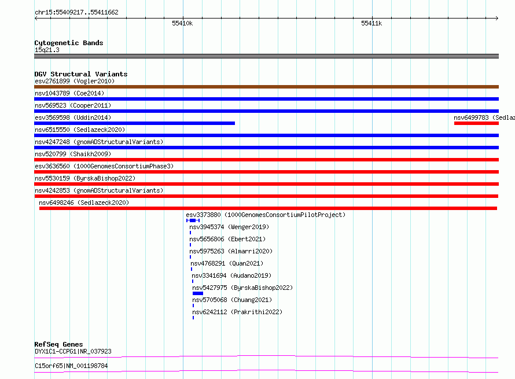Click the red nsv5530159 ByrskaBishop2022 bar
Viewport: 515px width, 379px height.
point(266,184)
